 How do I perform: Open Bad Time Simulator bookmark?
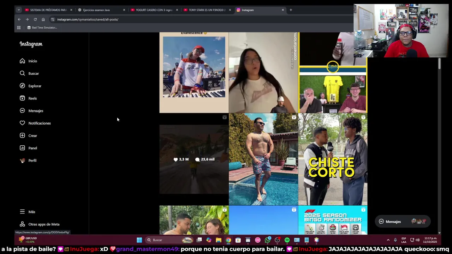coord(42,28)
